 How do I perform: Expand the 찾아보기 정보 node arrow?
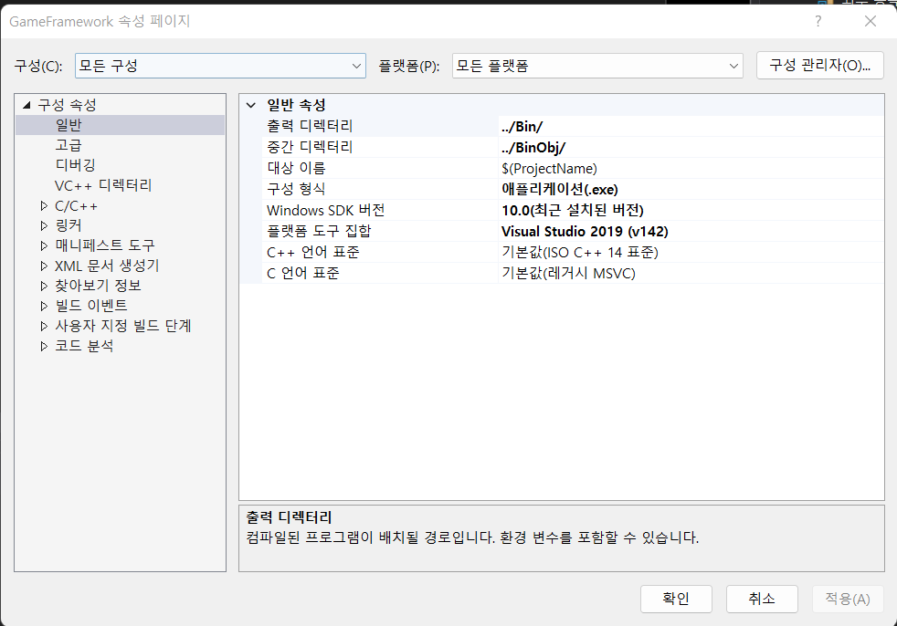click(x=44, y=286)
